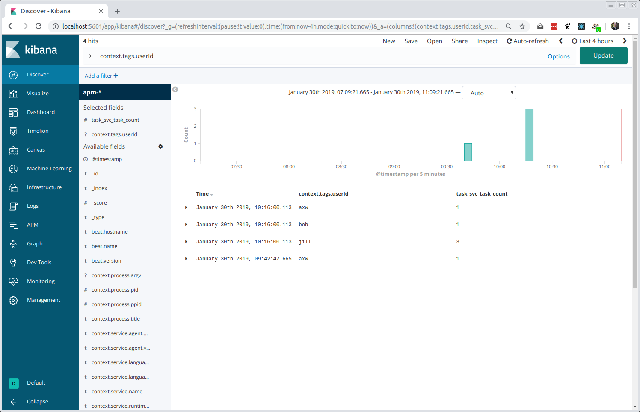640x412 pixels.
Task: Open the Auto interval dropdown
Action: (489, 93)
